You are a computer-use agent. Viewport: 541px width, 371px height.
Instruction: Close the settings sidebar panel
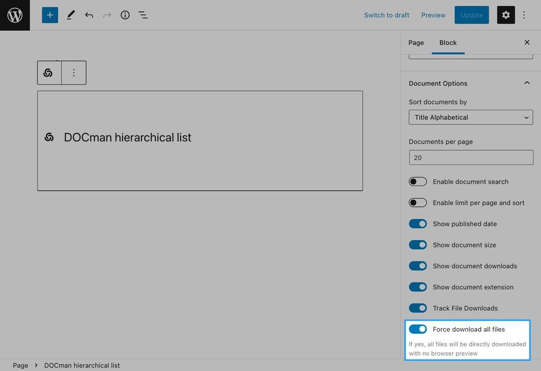click(527, 42)
